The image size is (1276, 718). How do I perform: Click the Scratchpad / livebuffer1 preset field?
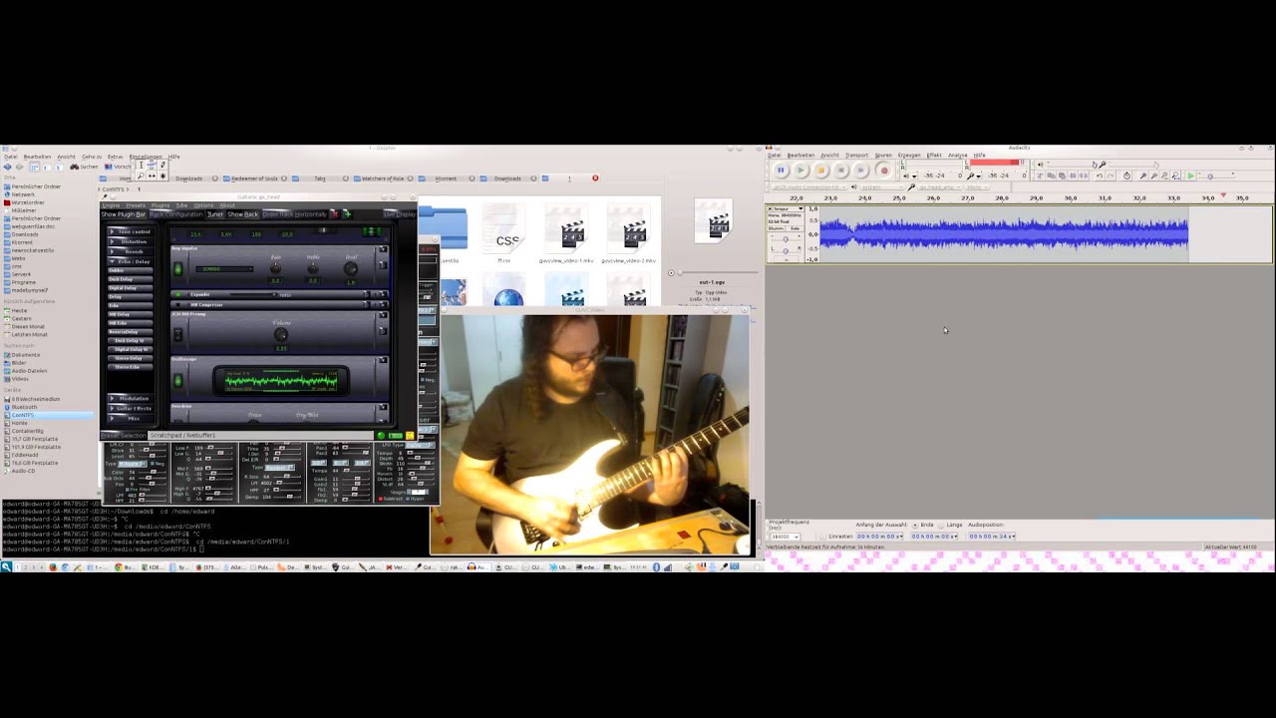pos(260,435)
